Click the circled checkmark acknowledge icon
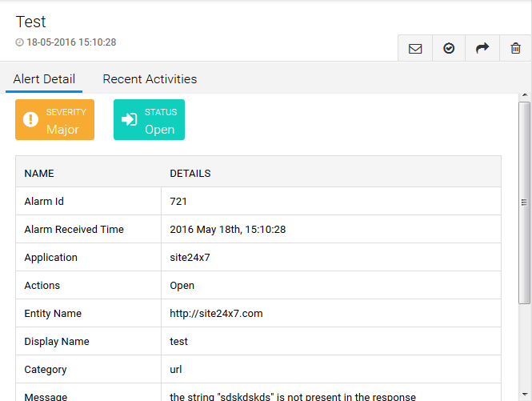The image size is (532, 401). coord(449,49)
